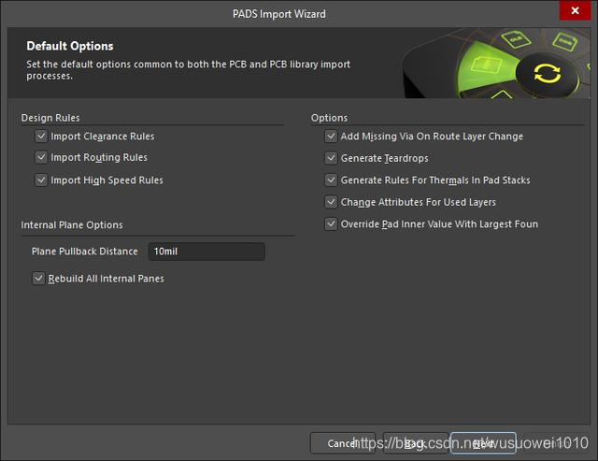Uncheck Override Pad Inner Value option

coord(331,224)
